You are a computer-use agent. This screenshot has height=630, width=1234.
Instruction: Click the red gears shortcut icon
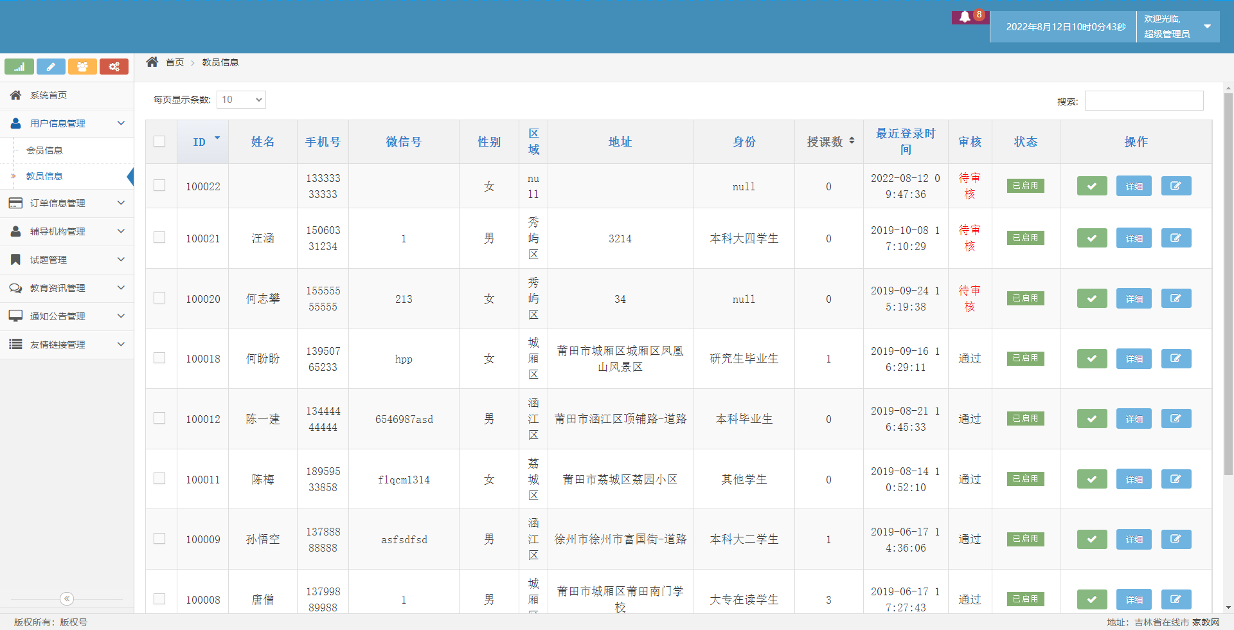tap(114, 67)
